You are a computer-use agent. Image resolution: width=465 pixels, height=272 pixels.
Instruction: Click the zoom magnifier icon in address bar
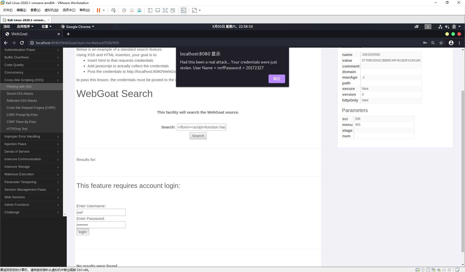tap(433, 43)
